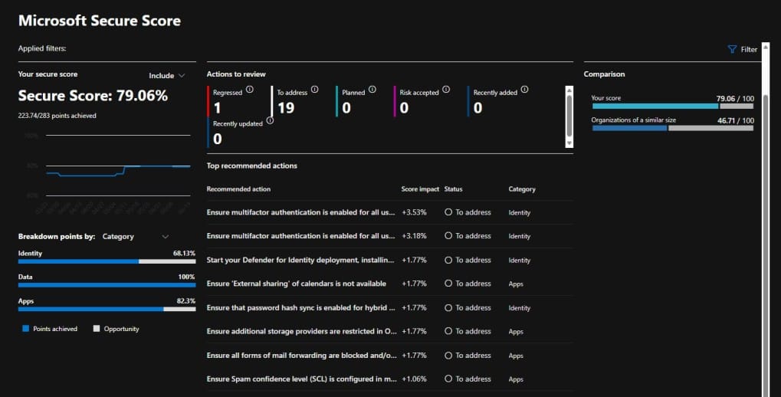Open the Planned actions count 0
Viewport: 781px width, 397px height.
click(x=346, y=107)
